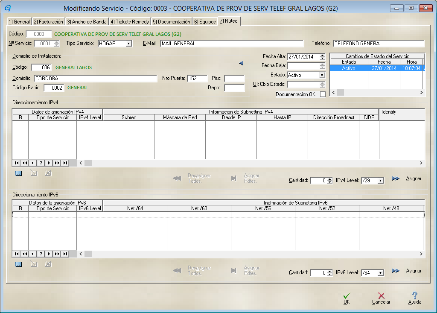Switch to the 2) Facturación tab
Image resolution: width=437 pixels, height=313 pixels.
[49, 21]
